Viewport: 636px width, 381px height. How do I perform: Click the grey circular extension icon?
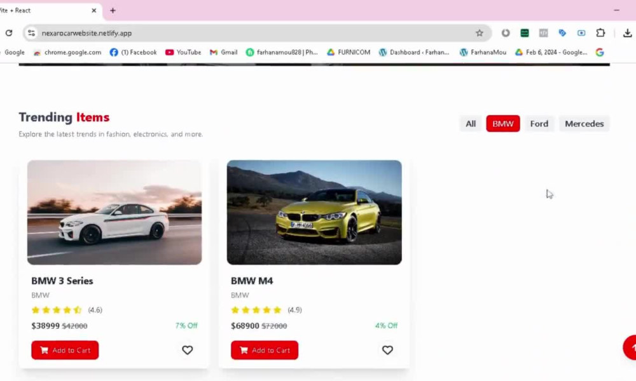(x=506, y=33)
